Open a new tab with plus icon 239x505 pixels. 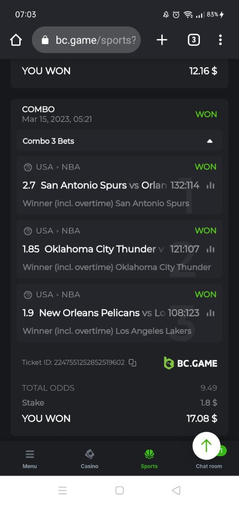click(162, 40)
